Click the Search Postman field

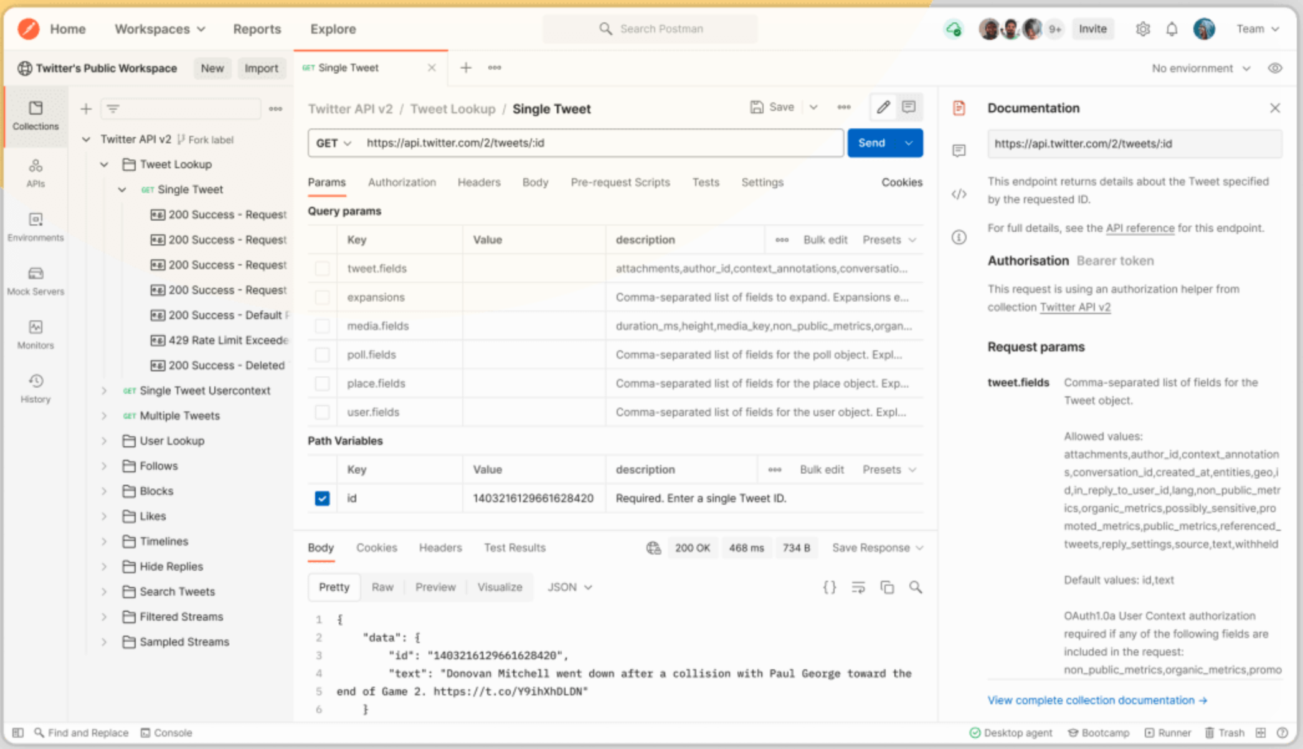point(650,29)
